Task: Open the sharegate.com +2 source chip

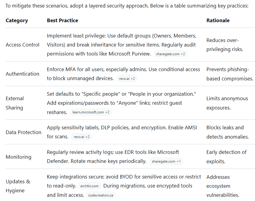Action: point(170,54)
